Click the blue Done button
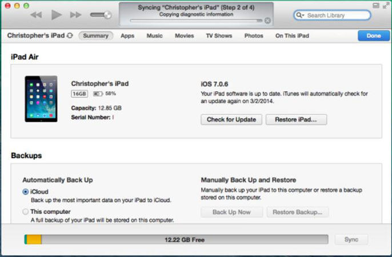392x257 pixels. click(374, 36)
